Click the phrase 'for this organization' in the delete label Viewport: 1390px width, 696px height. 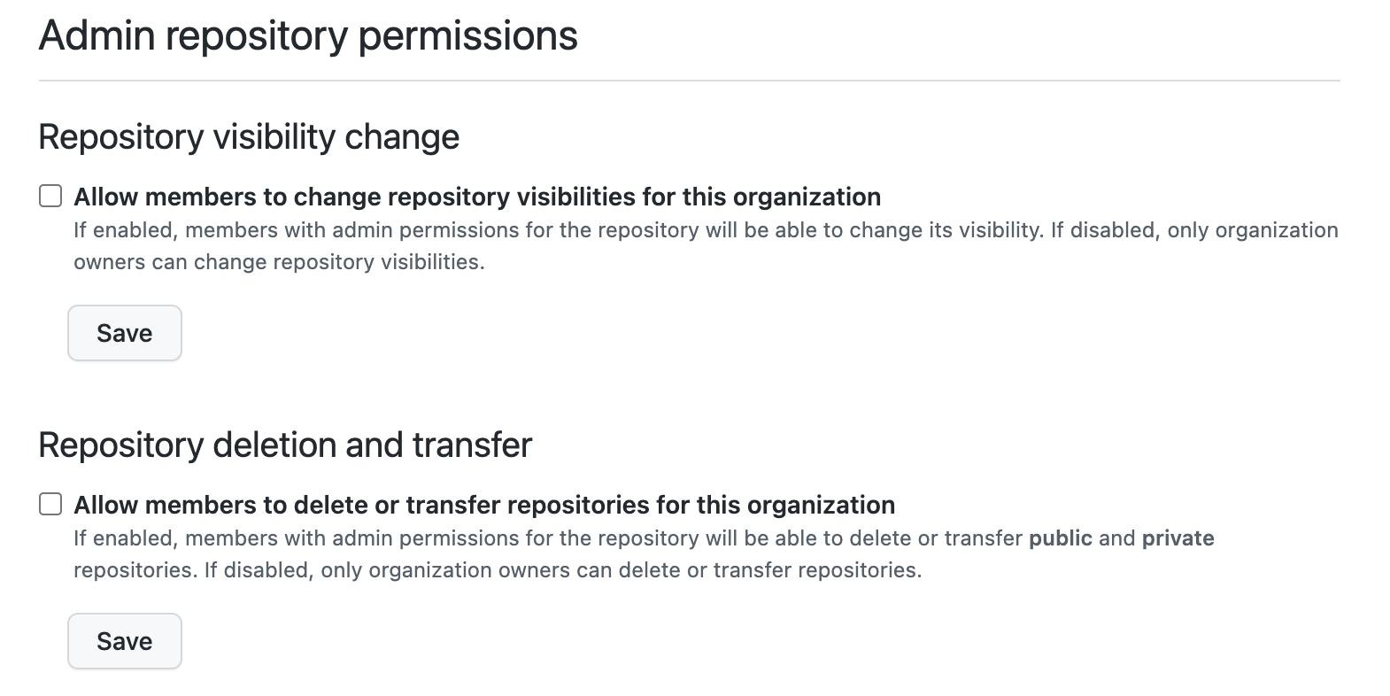click(776, 505)
